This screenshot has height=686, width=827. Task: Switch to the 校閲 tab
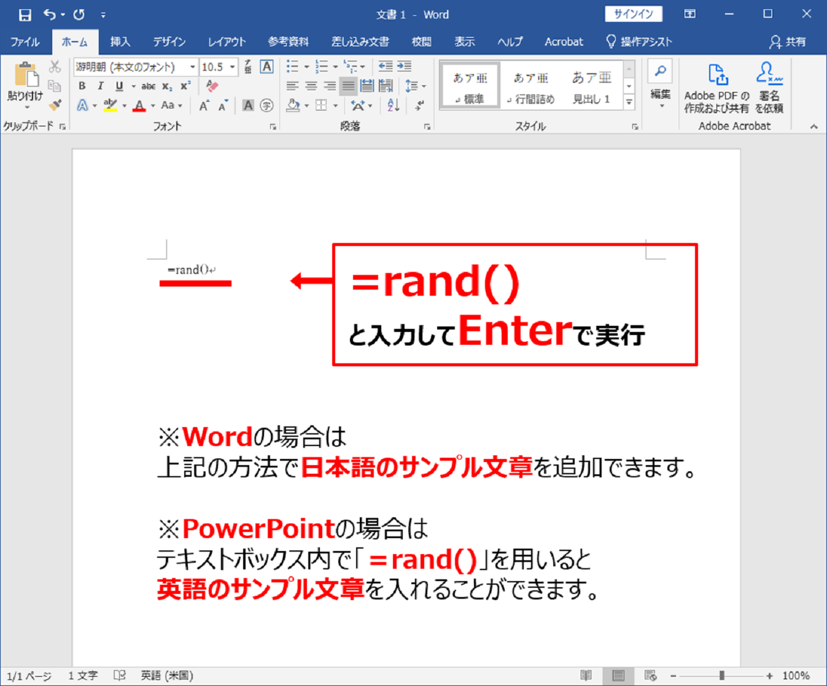click(421, 42)
